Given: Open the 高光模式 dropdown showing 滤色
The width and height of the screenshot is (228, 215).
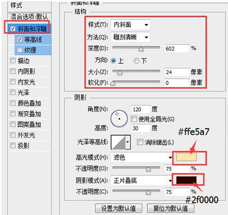Looking at the screenshot, I should [x=142, y=157].
